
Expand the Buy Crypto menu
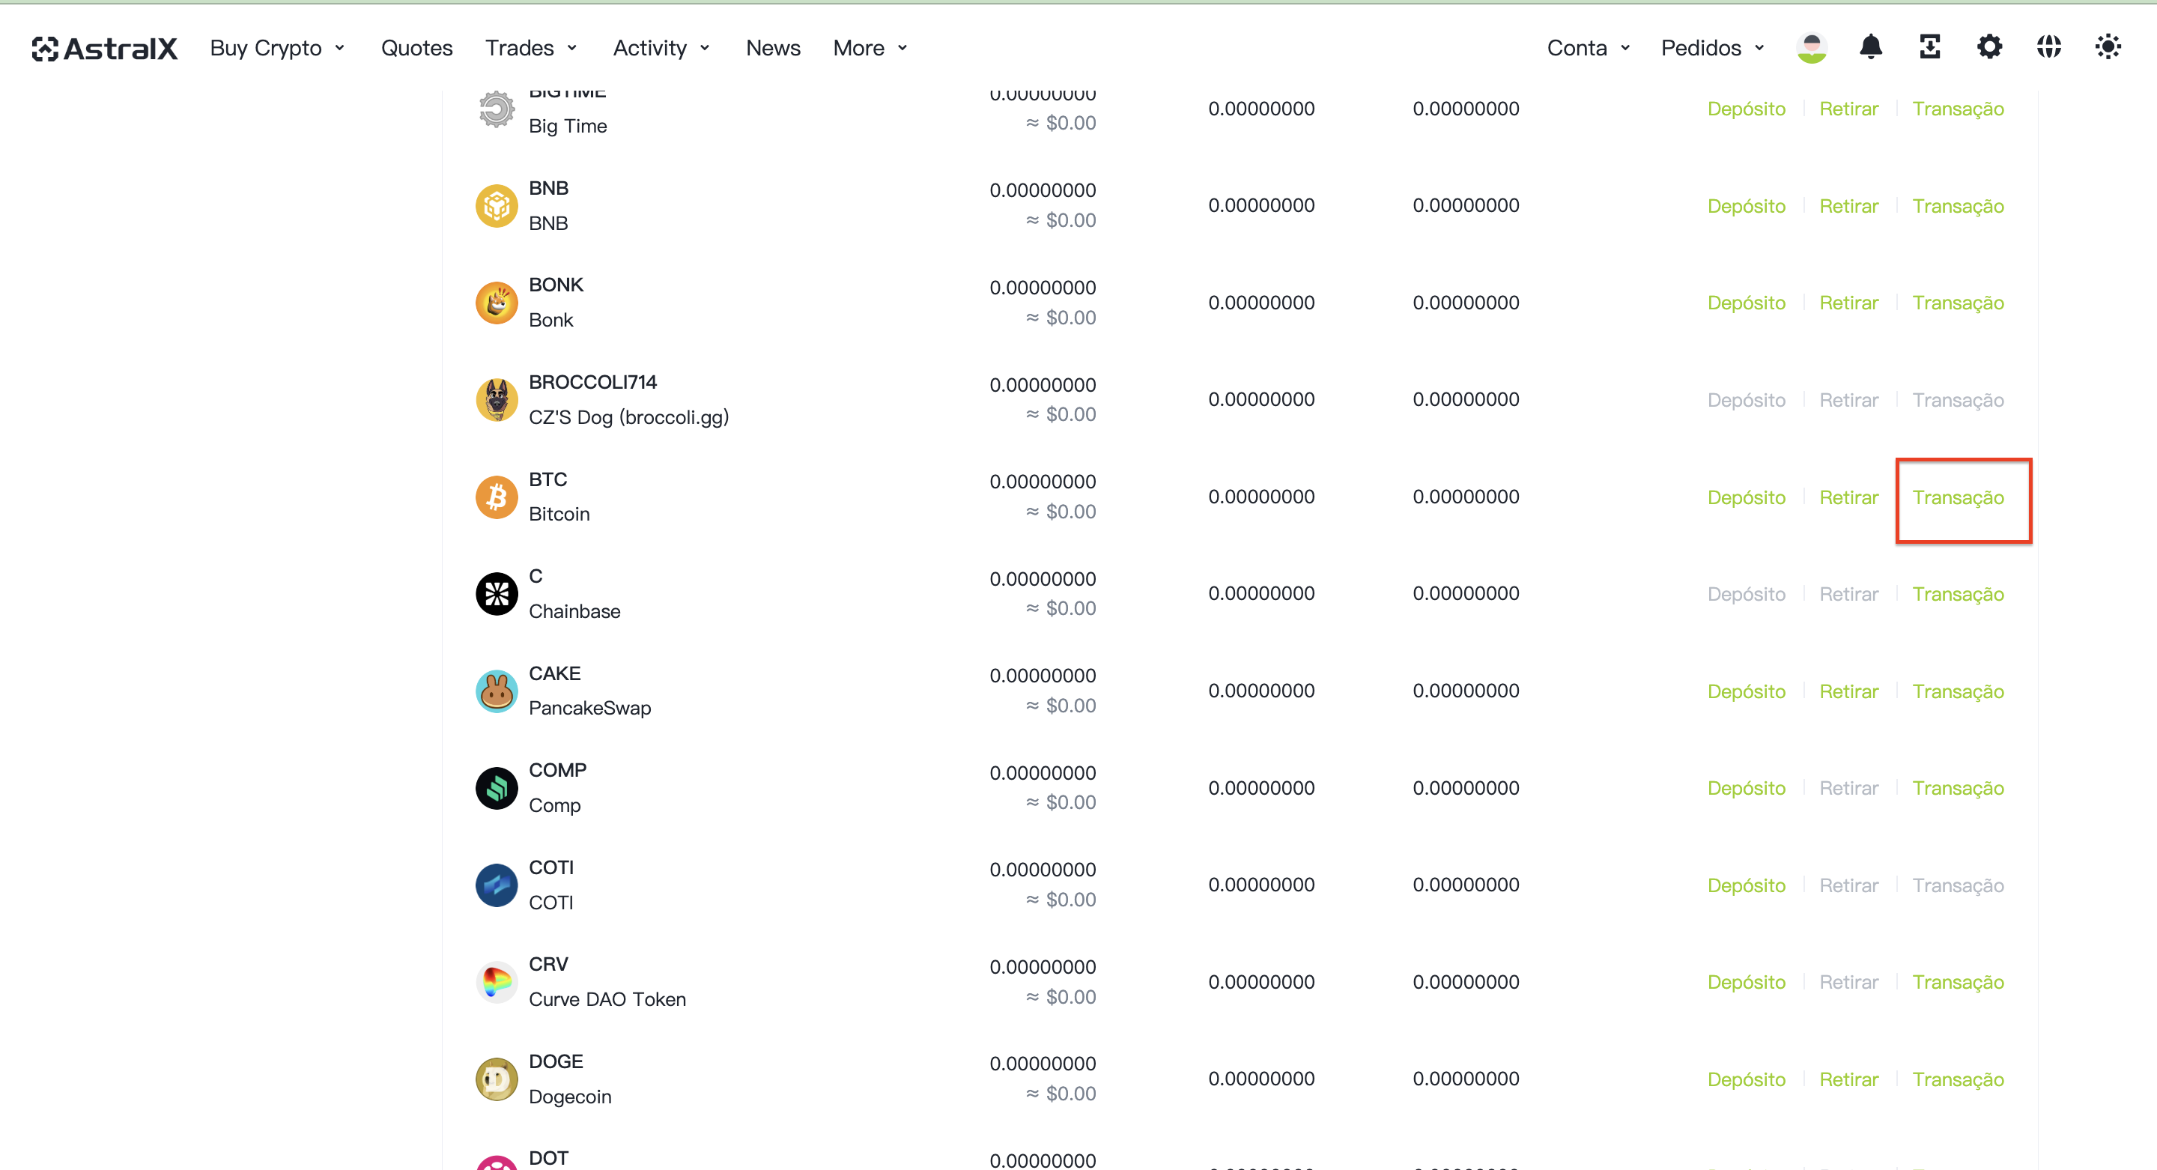277,48
